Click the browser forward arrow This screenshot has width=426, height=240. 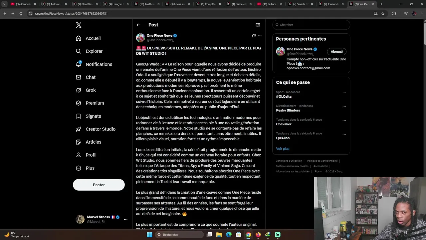coord(13,13)
